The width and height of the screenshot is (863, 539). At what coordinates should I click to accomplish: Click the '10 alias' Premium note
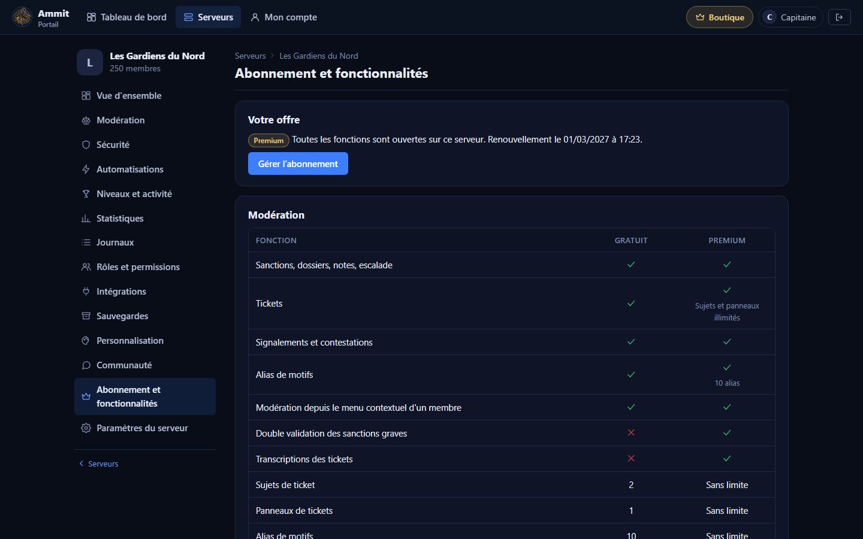[727, 383]
